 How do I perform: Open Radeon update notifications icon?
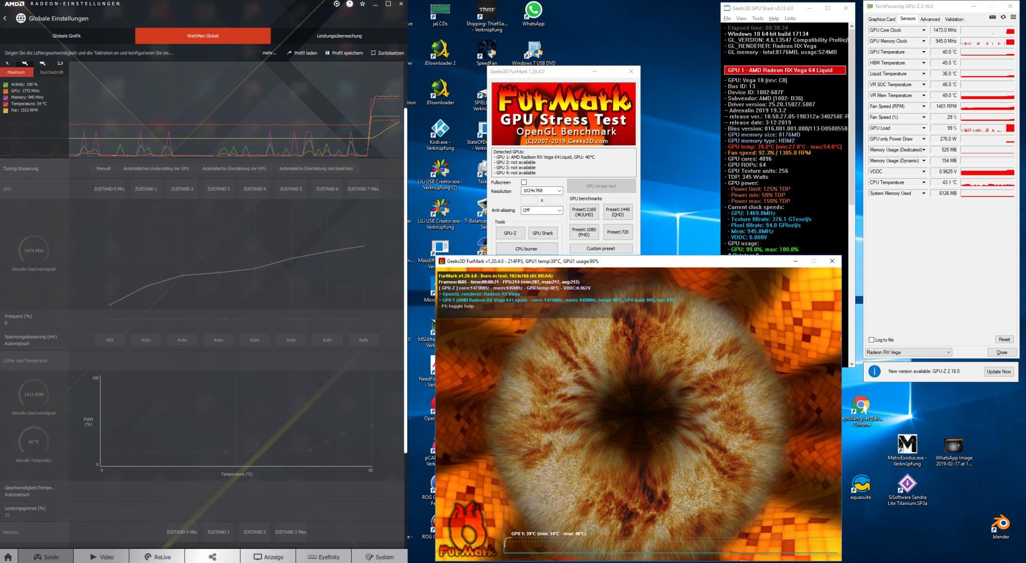(337, 4)
